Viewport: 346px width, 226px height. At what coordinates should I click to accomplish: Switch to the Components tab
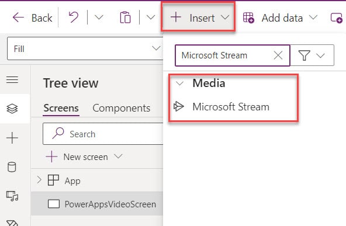122,108
